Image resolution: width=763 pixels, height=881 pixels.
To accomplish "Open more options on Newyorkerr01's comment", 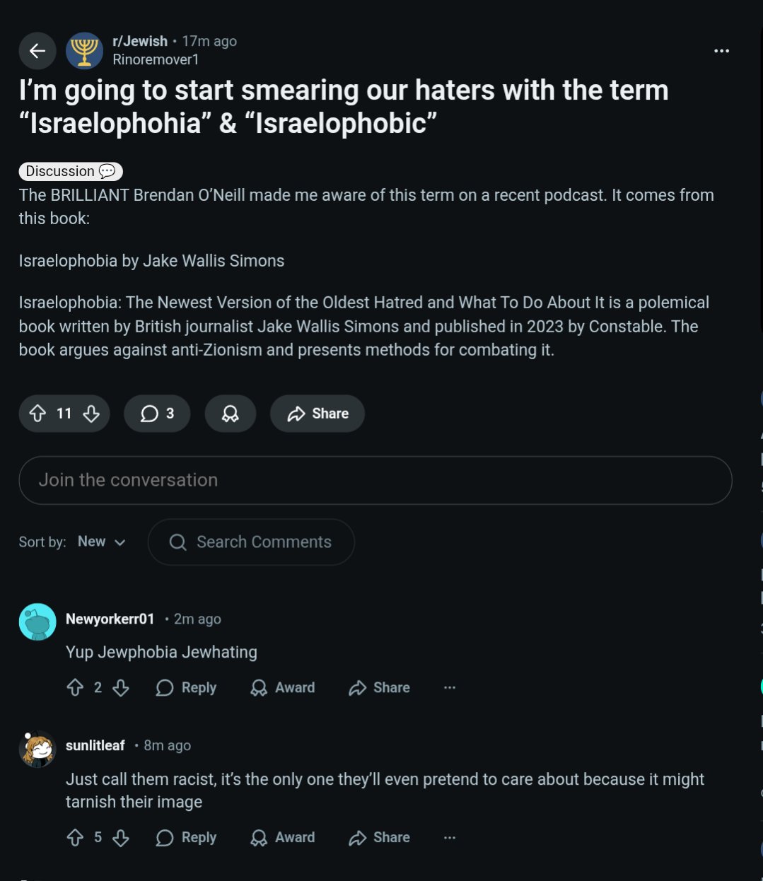I will pyautogui.click(x=450, y=688).
